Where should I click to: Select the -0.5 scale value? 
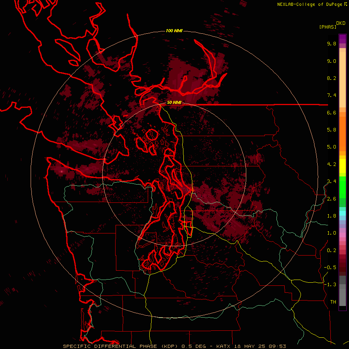pyautogui.click(x=330, y=268)
